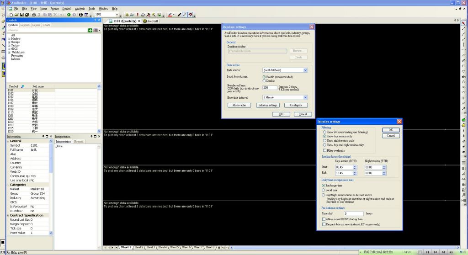Click OK in Intraday settings dialog
The width and height of the screenshot is (468, 255).
pyautogui.click(x=391, y=130)
